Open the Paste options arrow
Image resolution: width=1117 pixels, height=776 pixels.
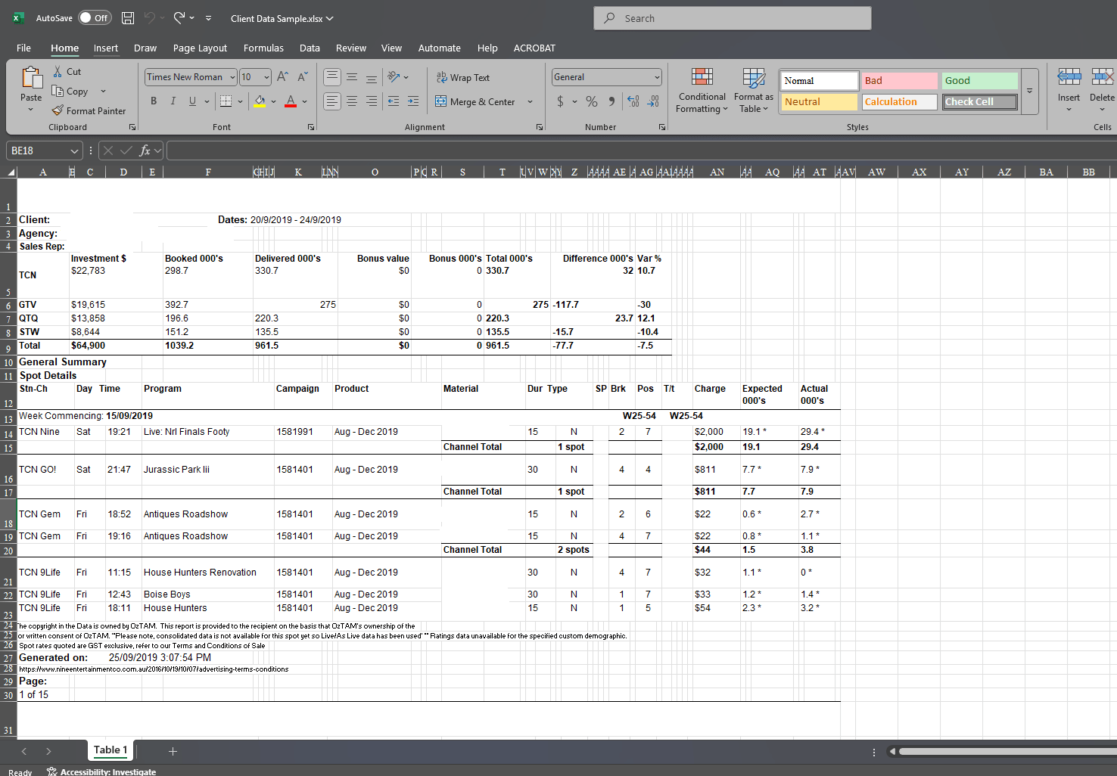31,110
